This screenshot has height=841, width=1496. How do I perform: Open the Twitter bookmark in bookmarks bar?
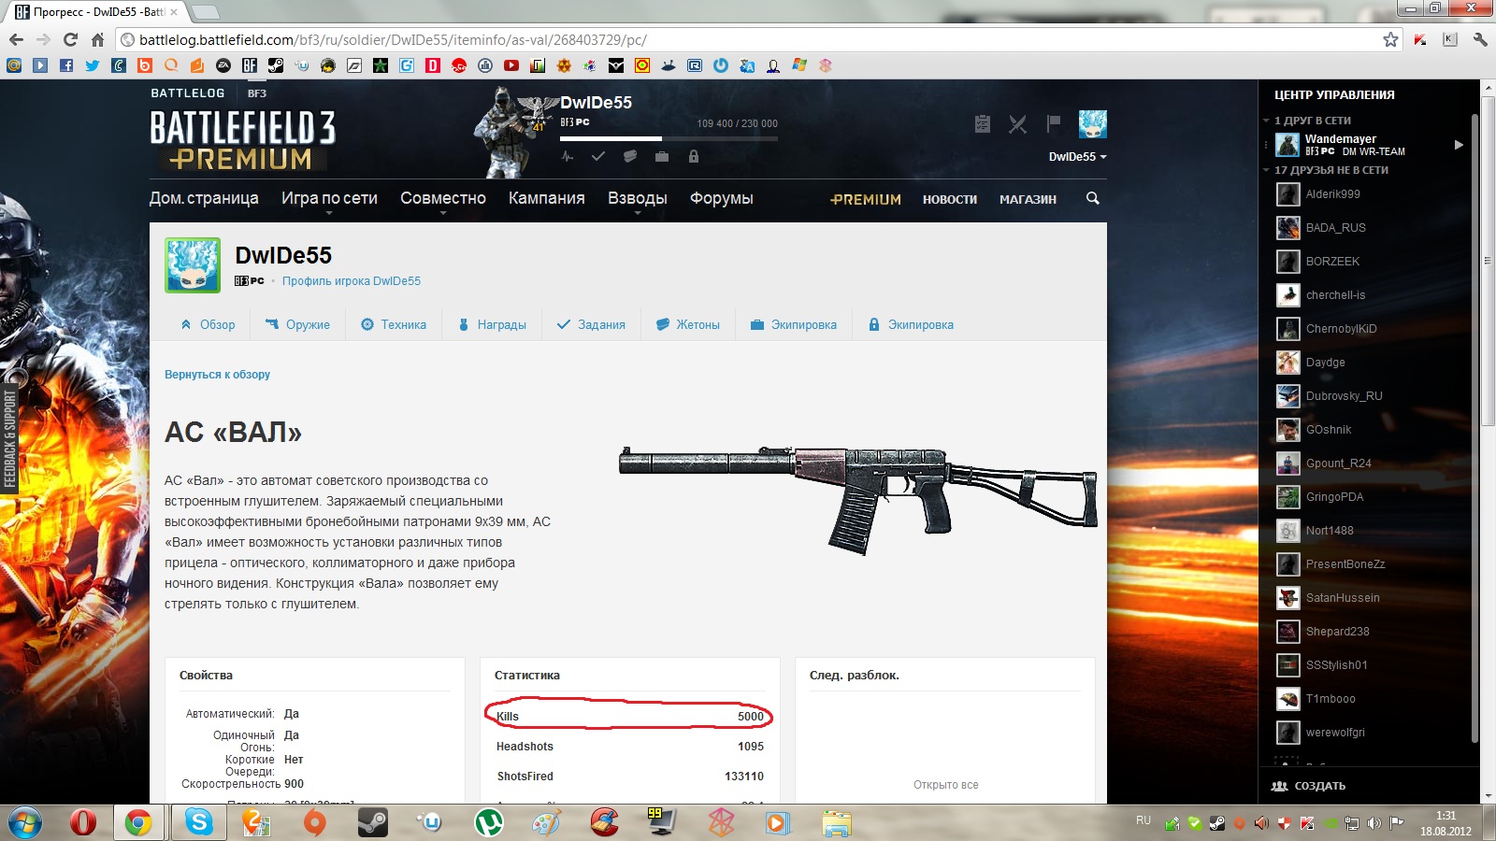(92, 65)
